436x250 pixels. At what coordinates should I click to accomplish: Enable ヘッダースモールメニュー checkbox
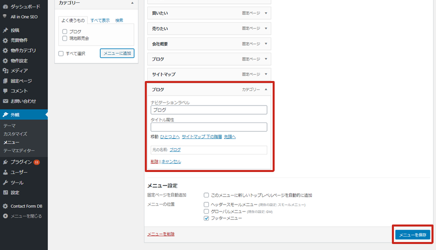pos(206,204)
